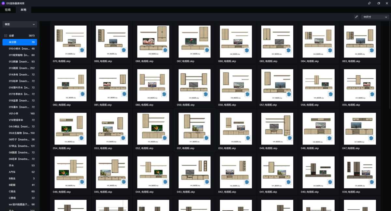Click the 044_电视柜.skp file name

click(144, 192)
